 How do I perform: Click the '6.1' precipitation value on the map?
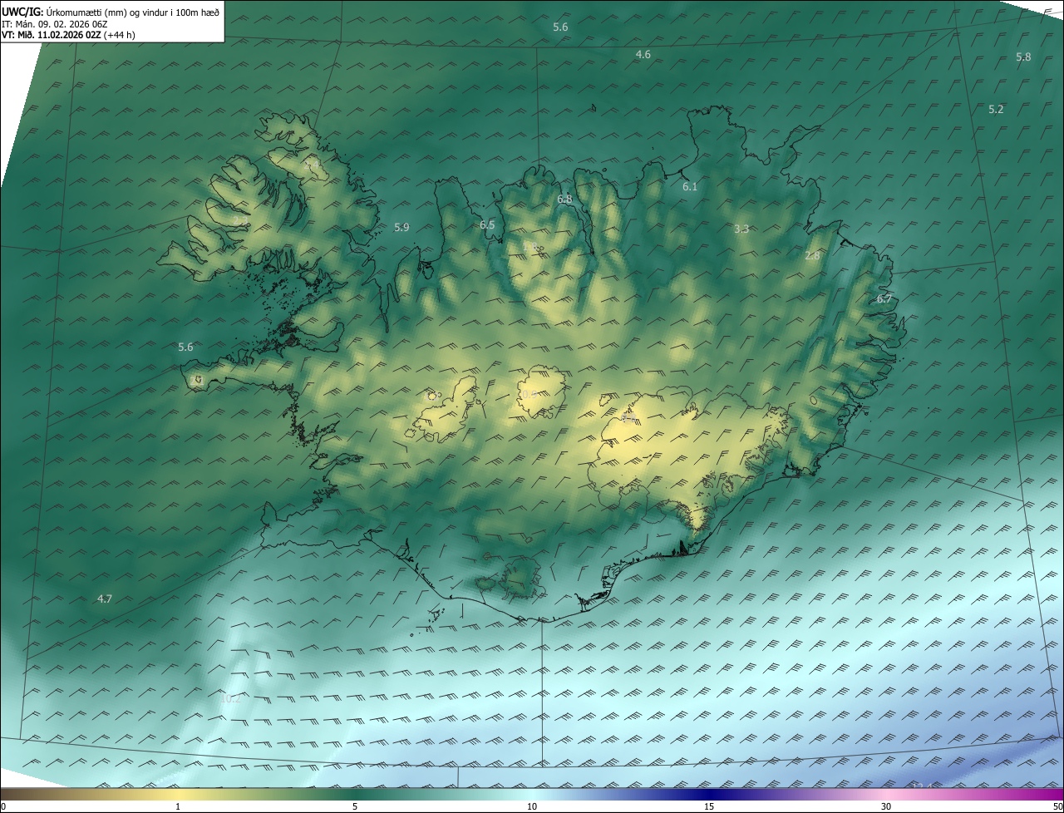[x=690, y=187]
